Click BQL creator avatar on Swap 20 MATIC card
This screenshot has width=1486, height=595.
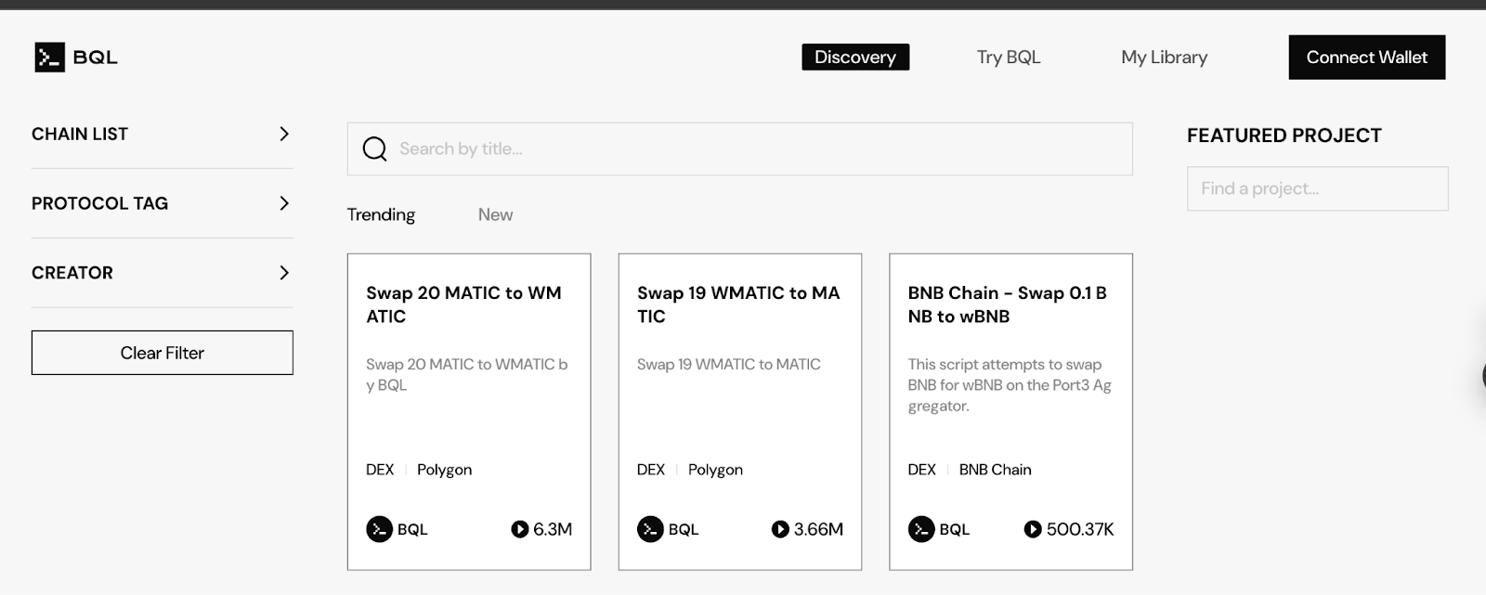(x=379, y=529)
